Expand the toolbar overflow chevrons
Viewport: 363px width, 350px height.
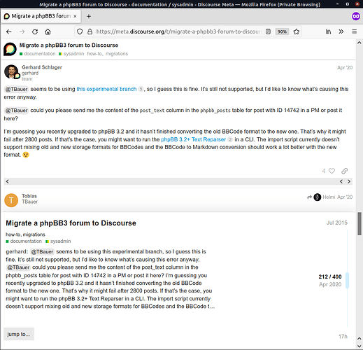pyautogui.click(x=341, y=31)
